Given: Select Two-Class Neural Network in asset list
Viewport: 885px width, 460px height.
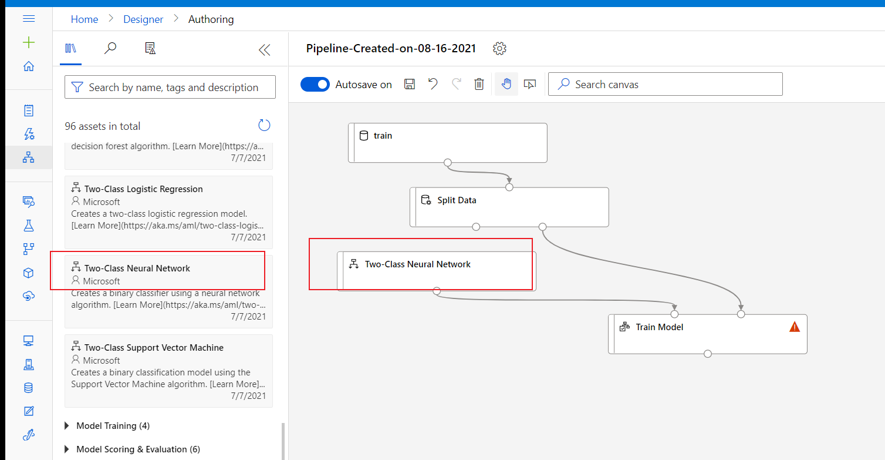Looking at the screenshot, I should tap(168, 291).
